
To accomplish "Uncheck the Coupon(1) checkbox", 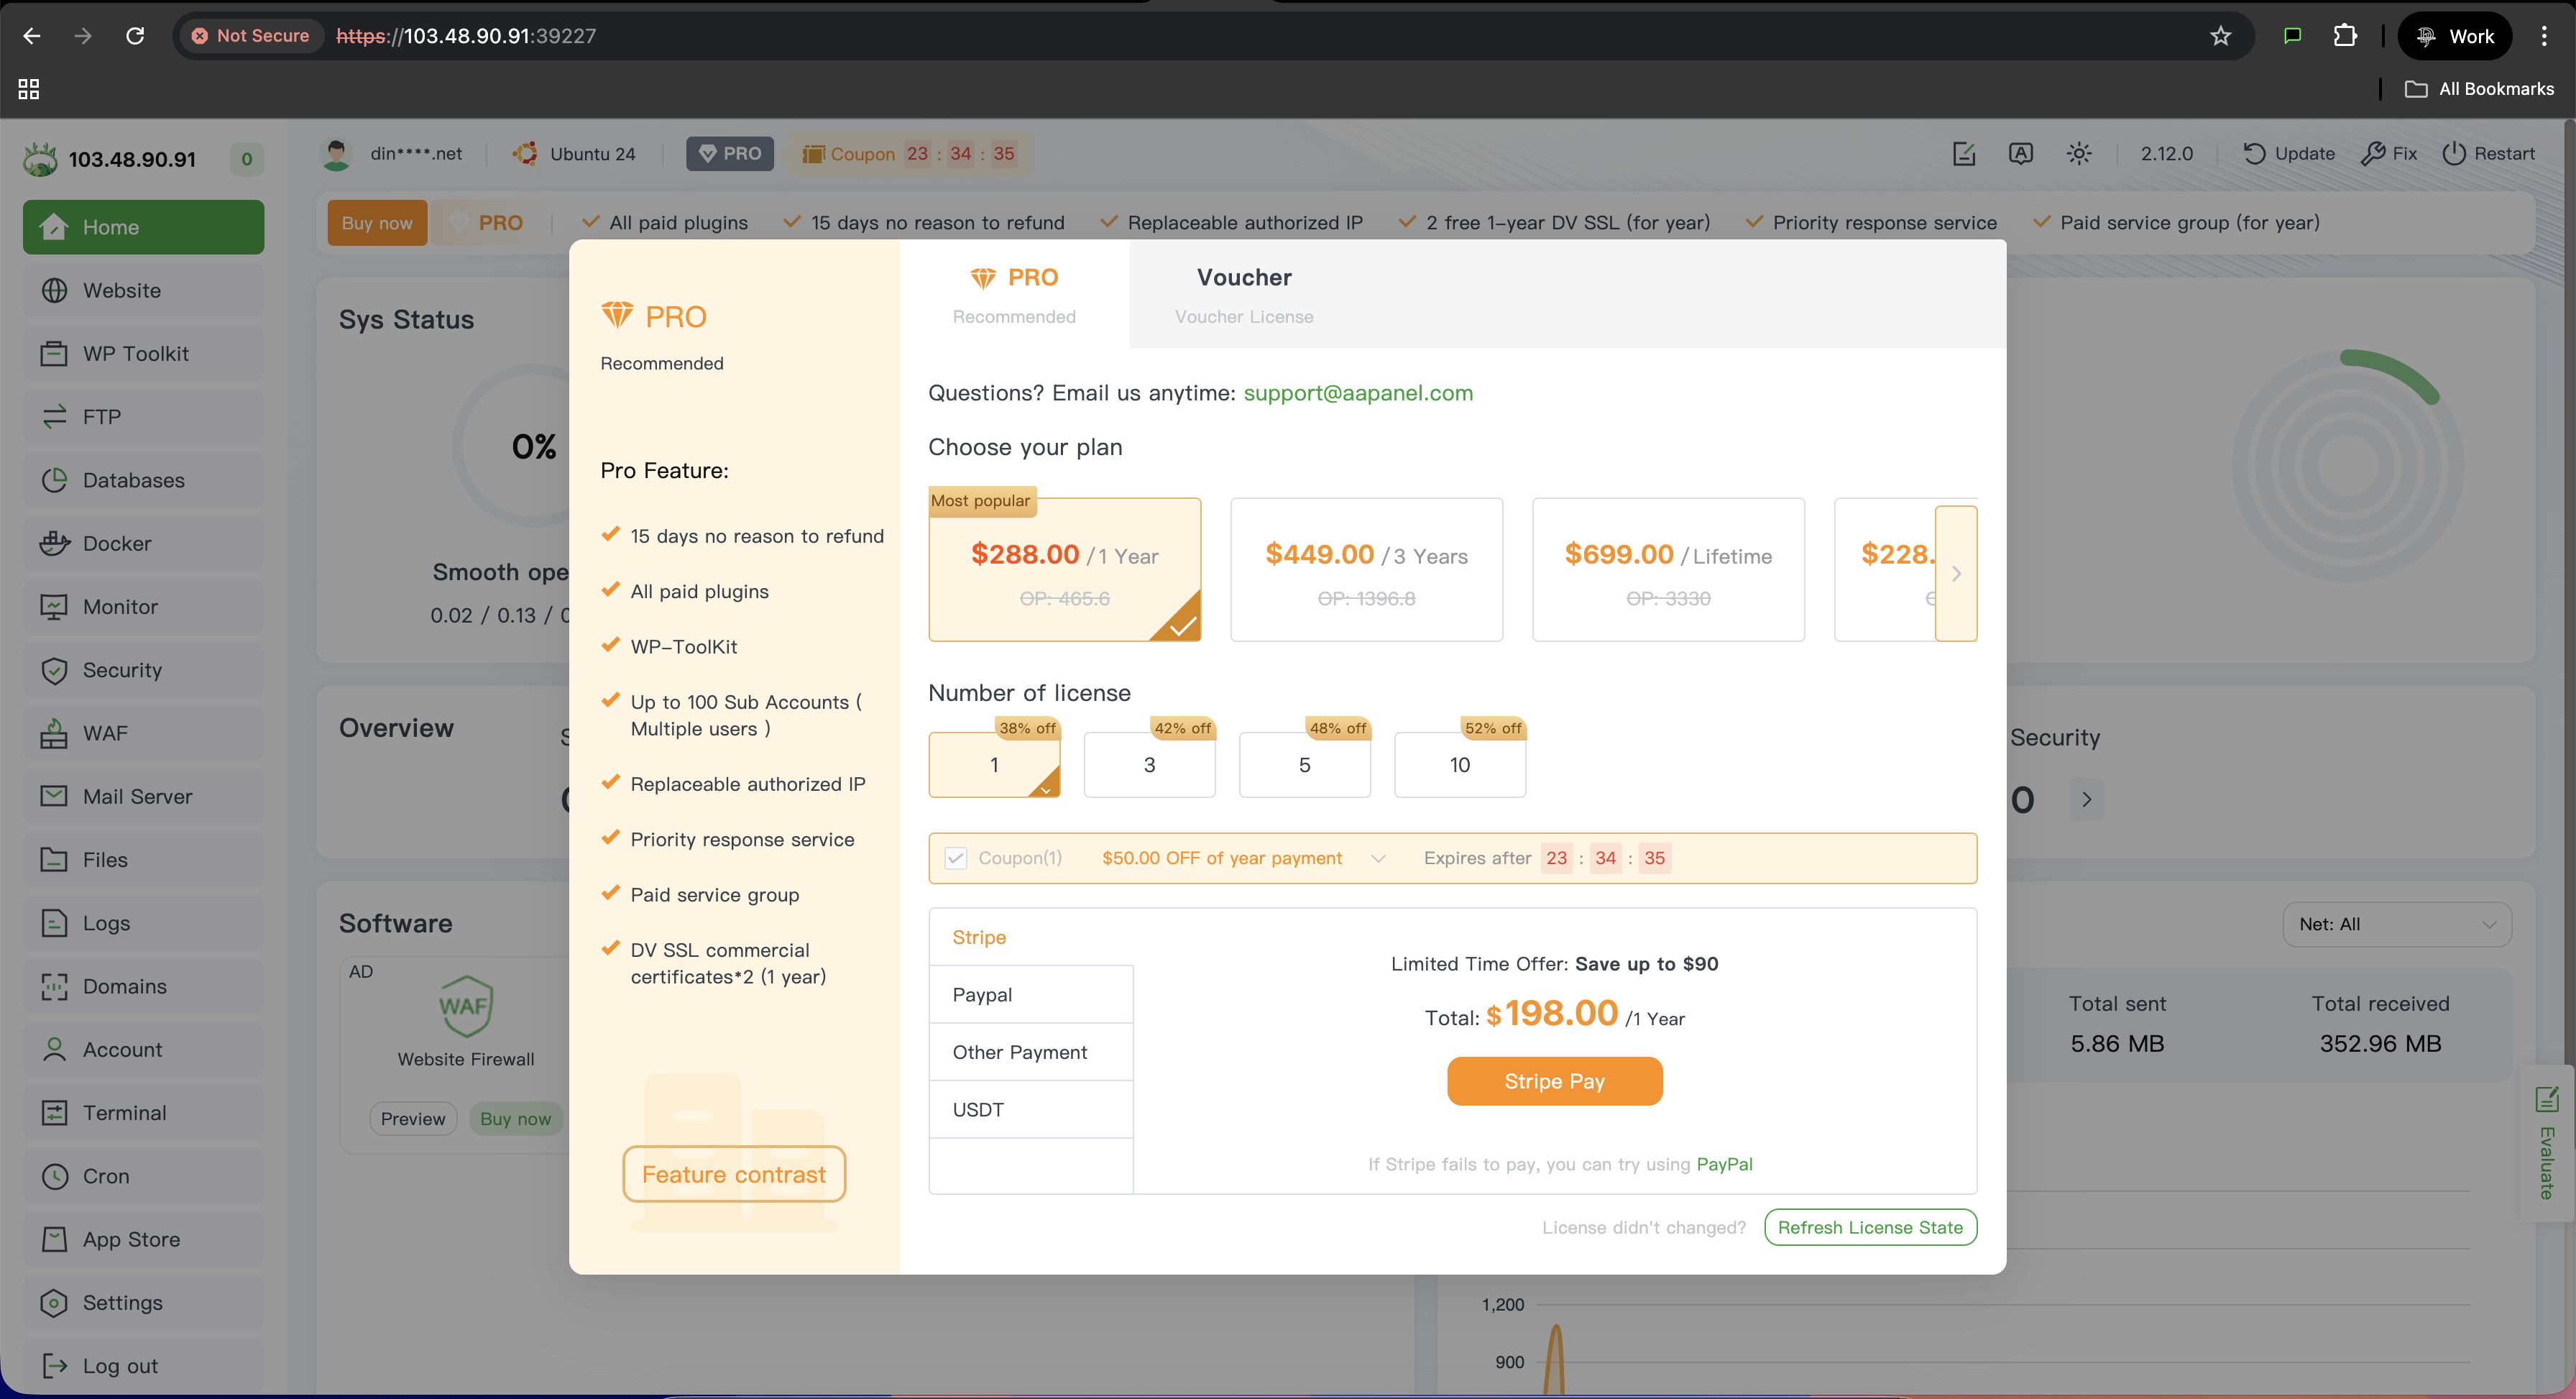I will coord(955,858).
